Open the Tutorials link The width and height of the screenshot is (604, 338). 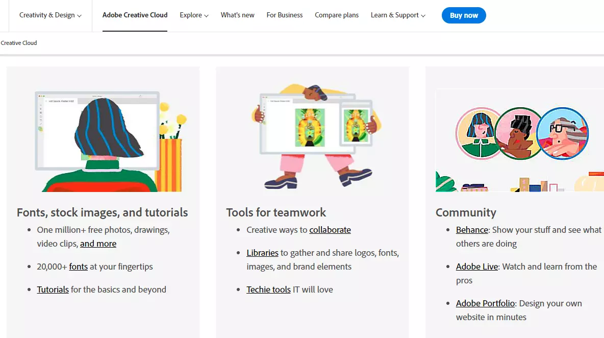click(x=53, y=289)
